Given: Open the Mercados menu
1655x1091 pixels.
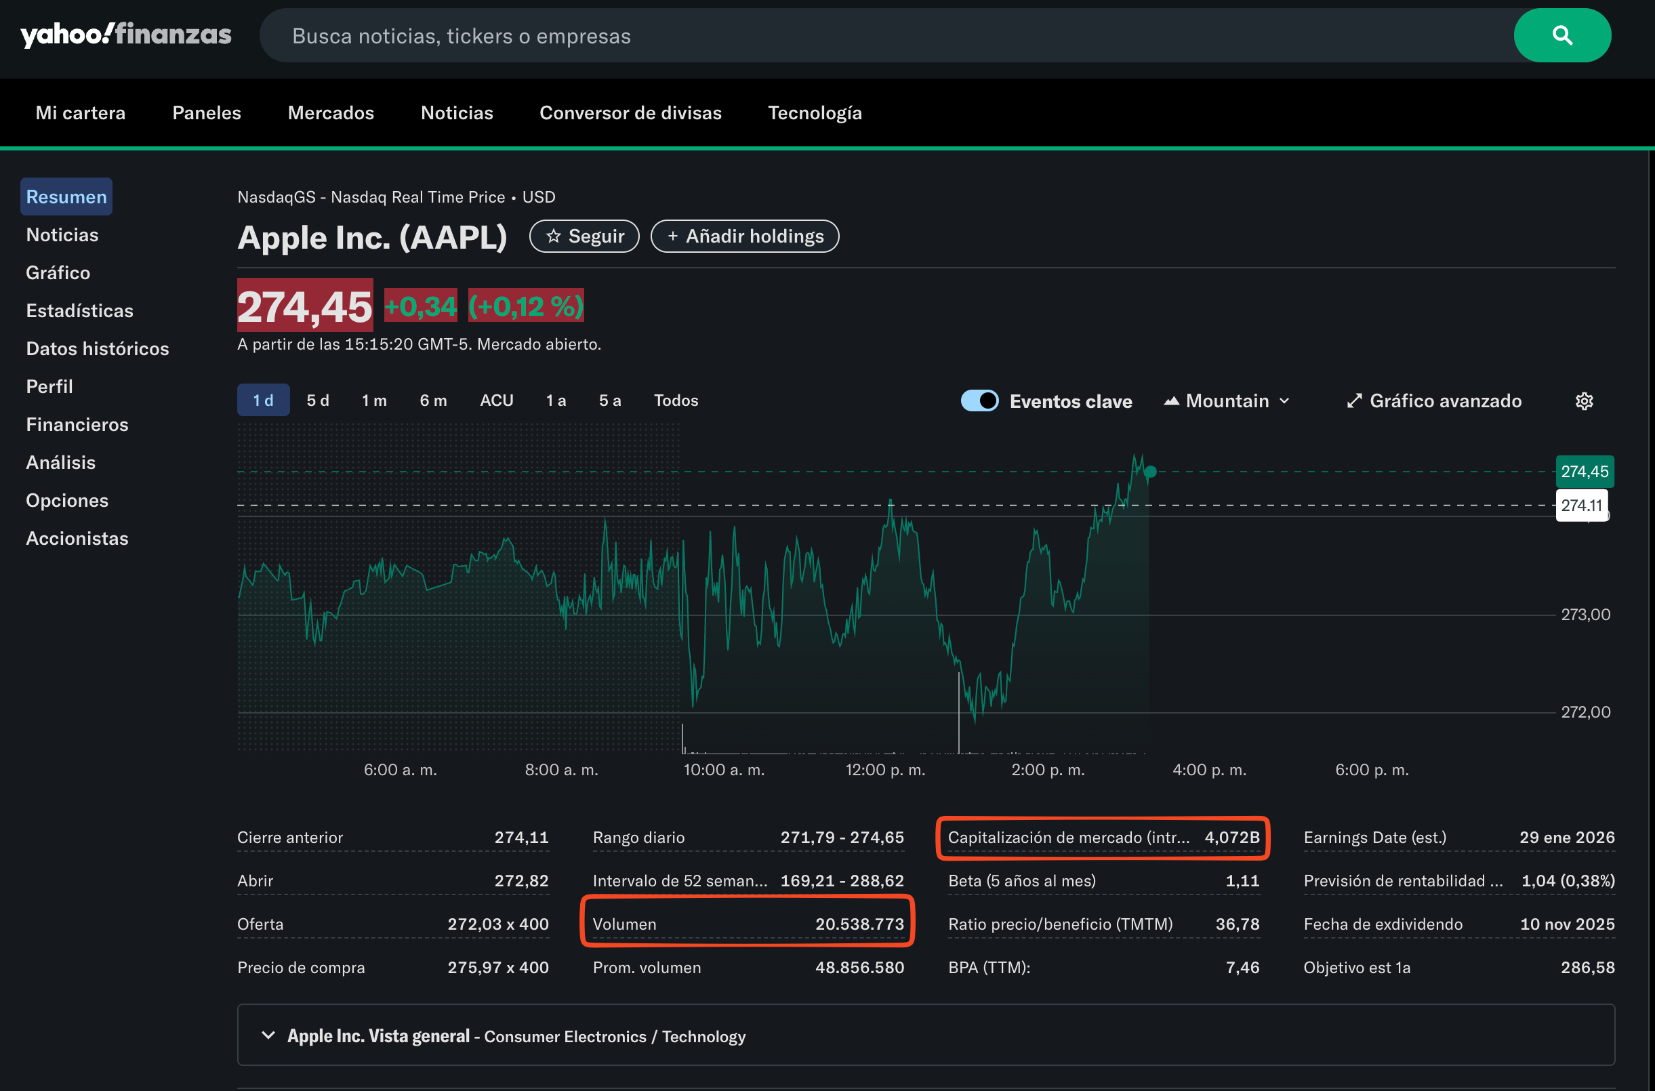Looking at the screenshot, I should pyautogui.click(x=331, y=112).
